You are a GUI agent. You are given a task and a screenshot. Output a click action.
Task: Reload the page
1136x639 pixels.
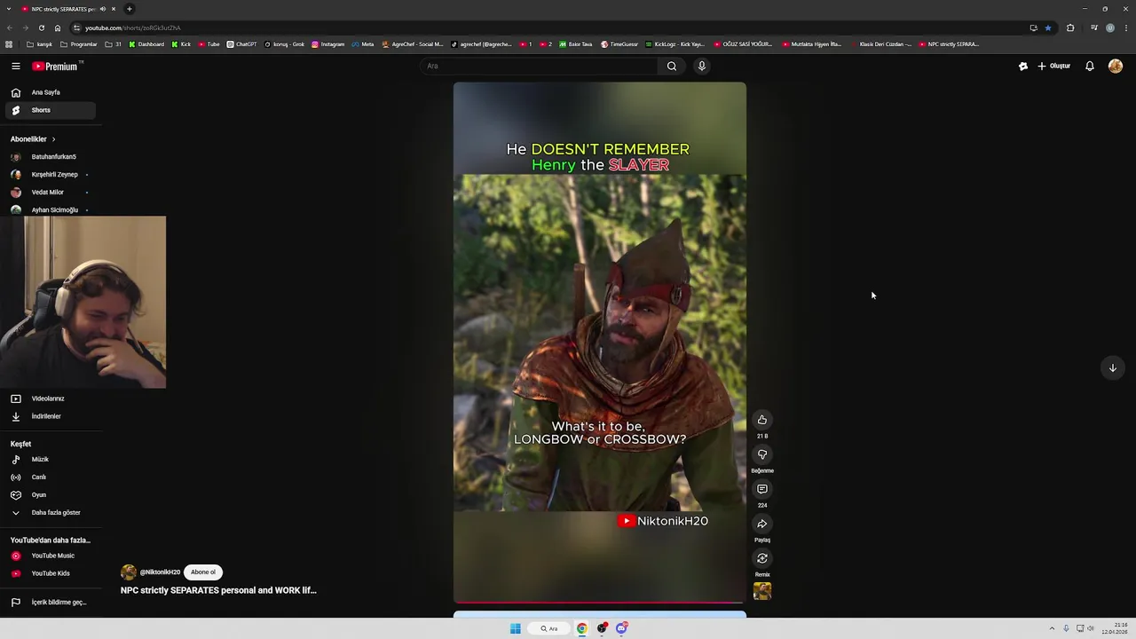coord(41,28)
